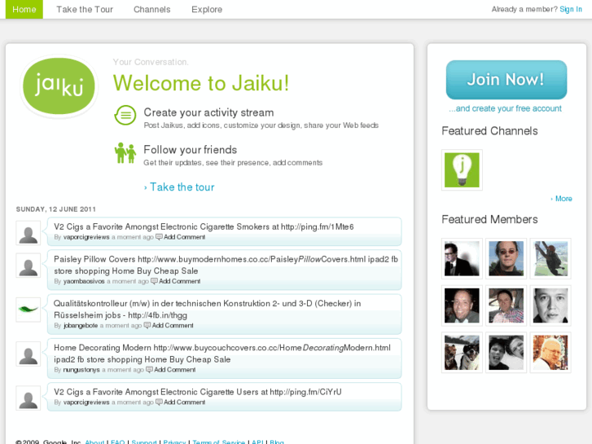Click the Terms of Service footer link
Viewport: 592px width, 444px height.
218,442
